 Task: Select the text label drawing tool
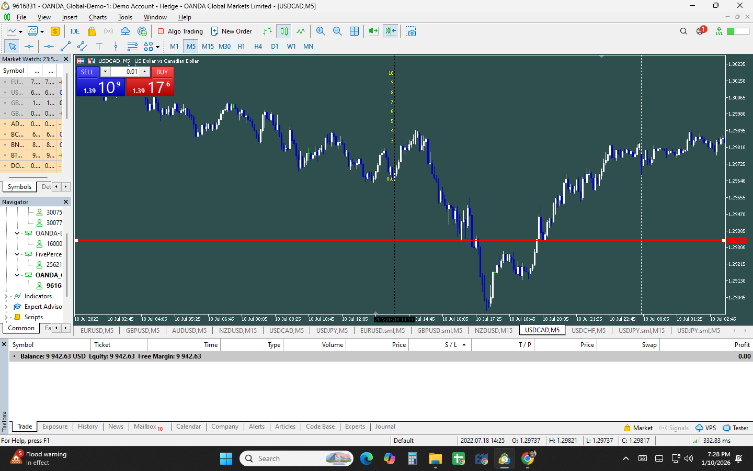(99, 47)
